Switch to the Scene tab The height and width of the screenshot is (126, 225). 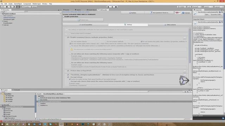[66, 10]
